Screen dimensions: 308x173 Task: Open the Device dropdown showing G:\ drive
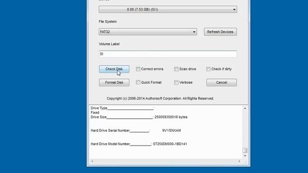(168, 10)
